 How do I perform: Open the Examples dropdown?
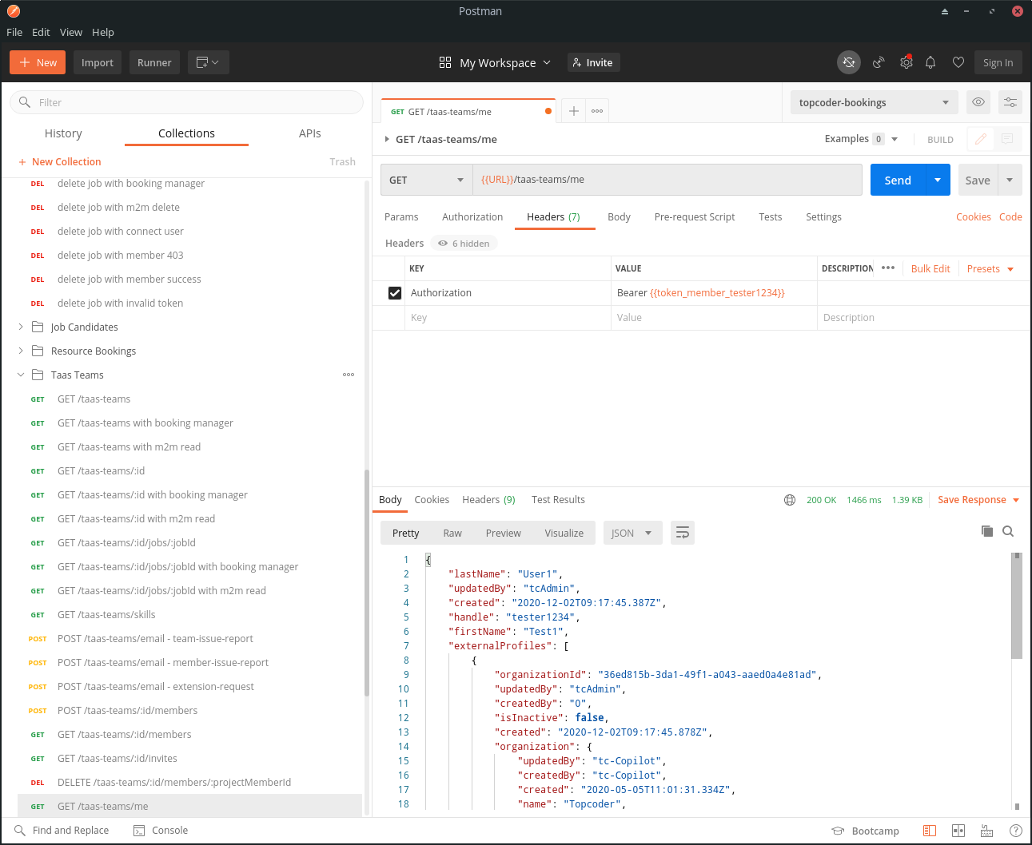tap(862, 139)
